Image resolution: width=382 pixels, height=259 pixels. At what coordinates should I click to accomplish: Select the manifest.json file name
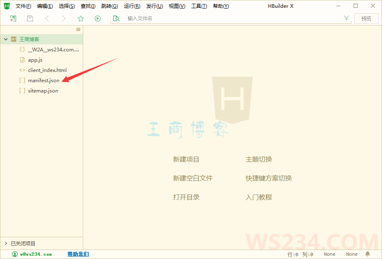click(44, 81)
